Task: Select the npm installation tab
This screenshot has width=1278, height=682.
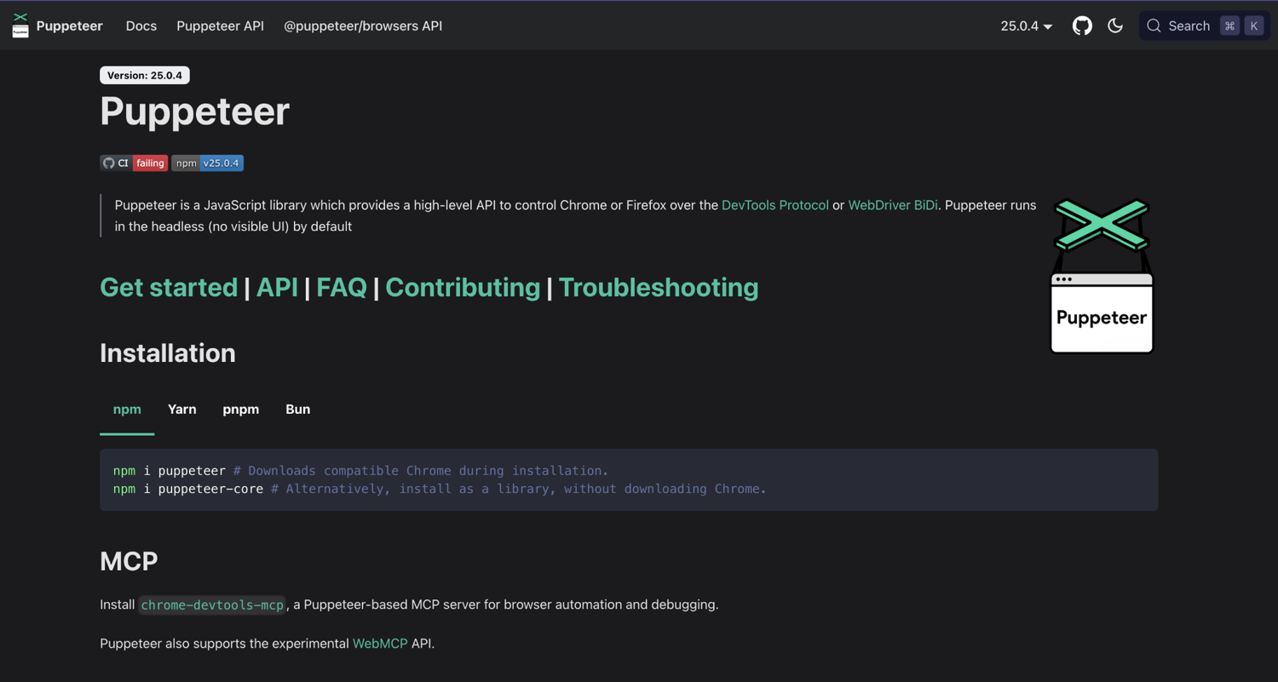Action: tap(127, 410)
